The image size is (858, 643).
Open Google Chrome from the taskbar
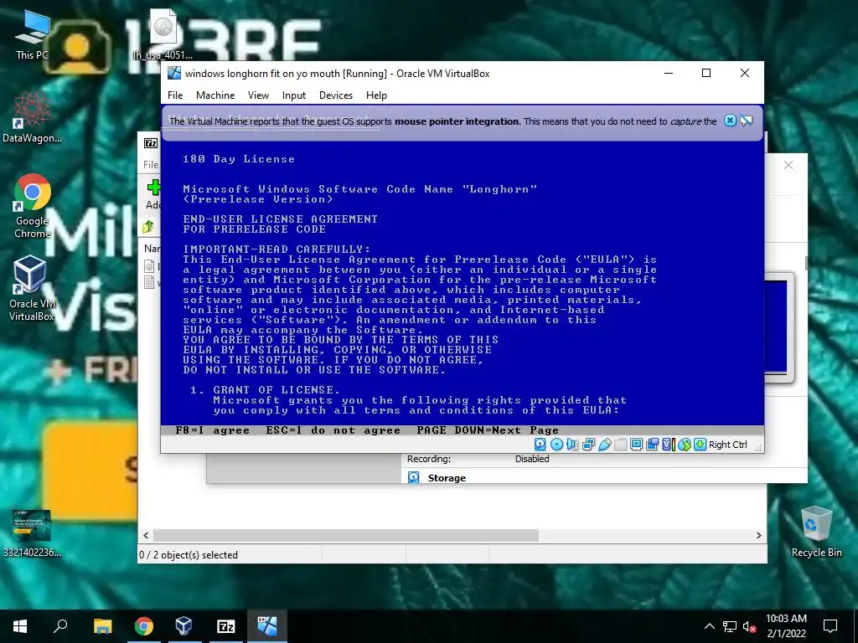coord(144,626)
